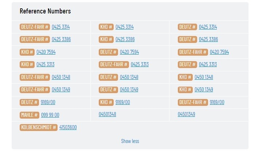Click DEUTZ reference 0450 1348
Image resolution: width=262 pixels, height=159 pixels.
point(129,77)
